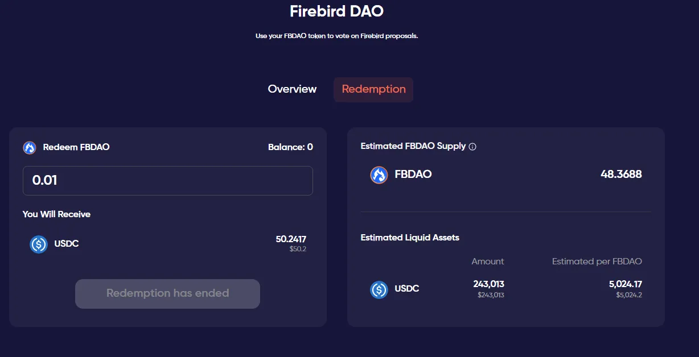This screenshot has width=699, height=357.
Task: Click the Estimated Liquid Assets heading
Action: tap(410, 238)
